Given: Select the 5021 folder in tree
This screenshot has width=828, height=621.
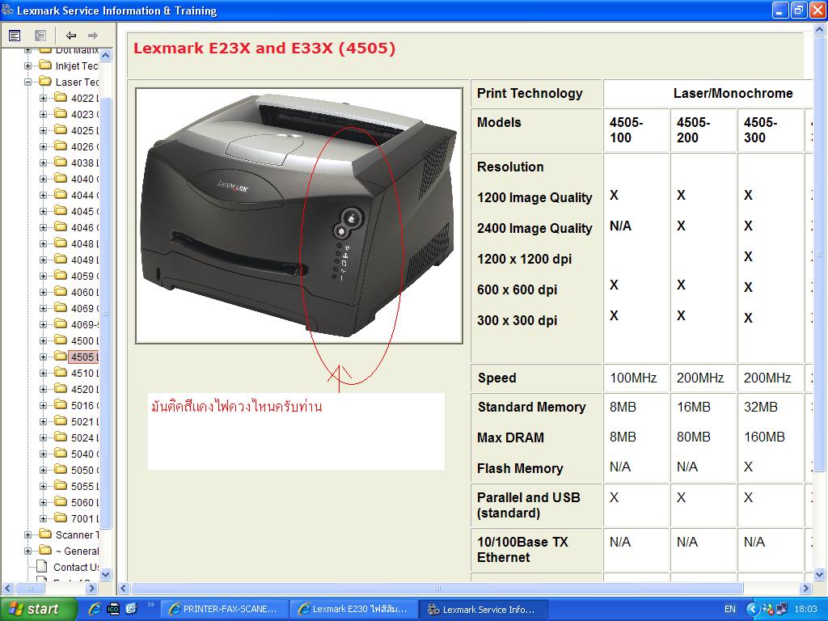Looking at the screenshot, I should point(77,421).
